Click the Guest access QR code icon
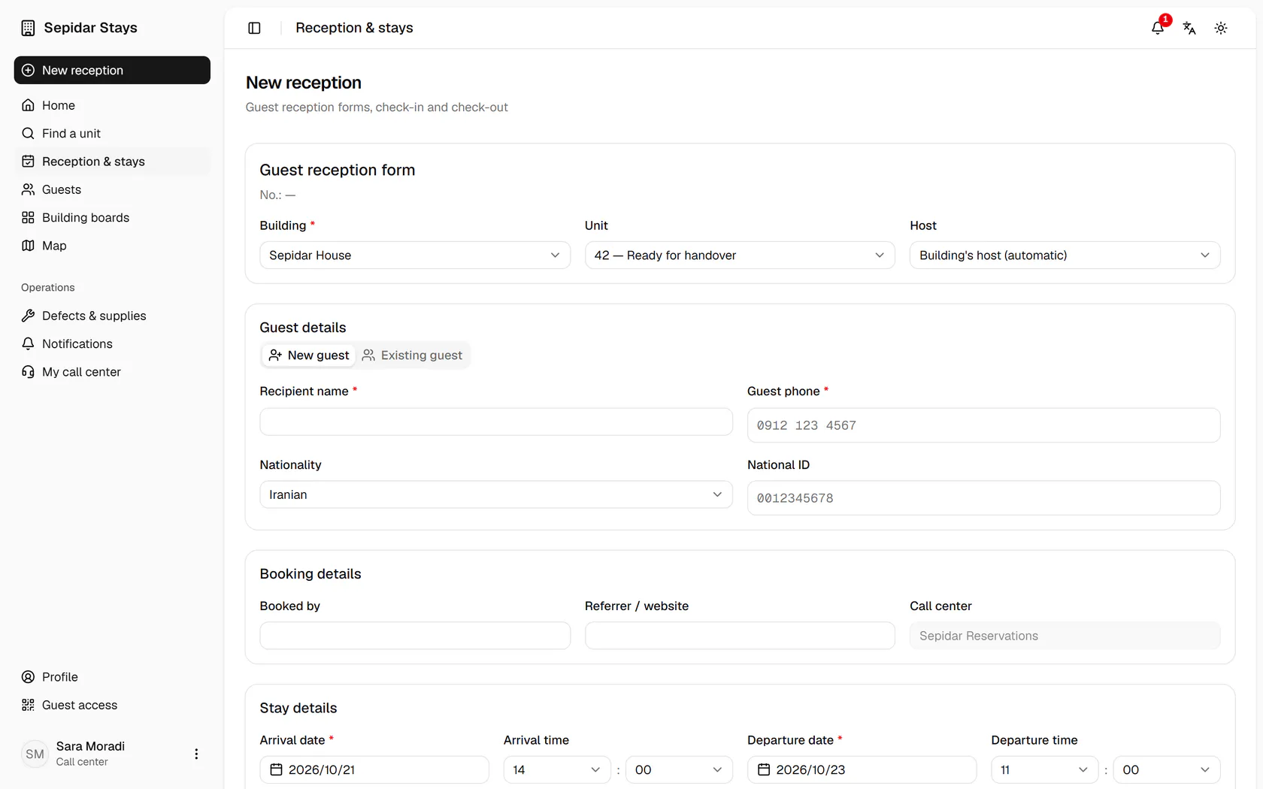Image resolution: width=1263 pixels, height=789 pixels. point(28,705)
